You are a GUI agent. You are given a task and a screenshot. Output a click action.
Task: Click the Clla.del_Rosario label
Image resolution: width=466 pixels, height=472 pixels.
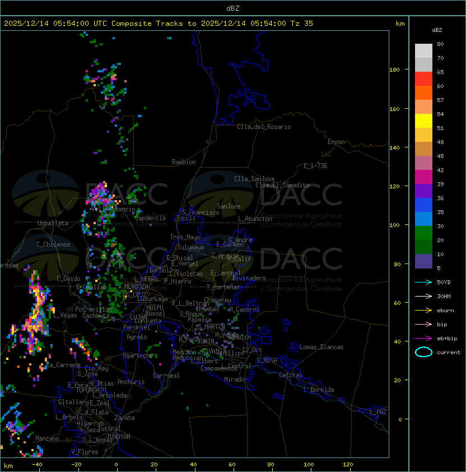(264, 127)
